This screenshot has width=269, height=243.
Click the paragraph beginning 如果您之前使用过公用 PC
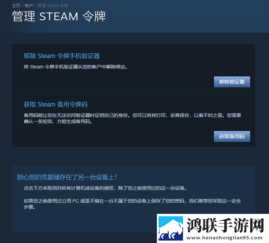click(x=132, y=204)
